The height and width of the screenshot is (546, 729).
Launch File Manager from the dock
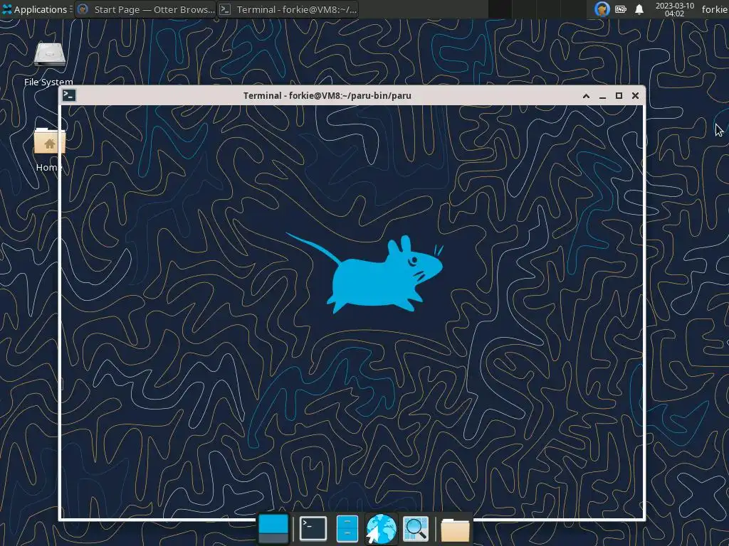347,529
